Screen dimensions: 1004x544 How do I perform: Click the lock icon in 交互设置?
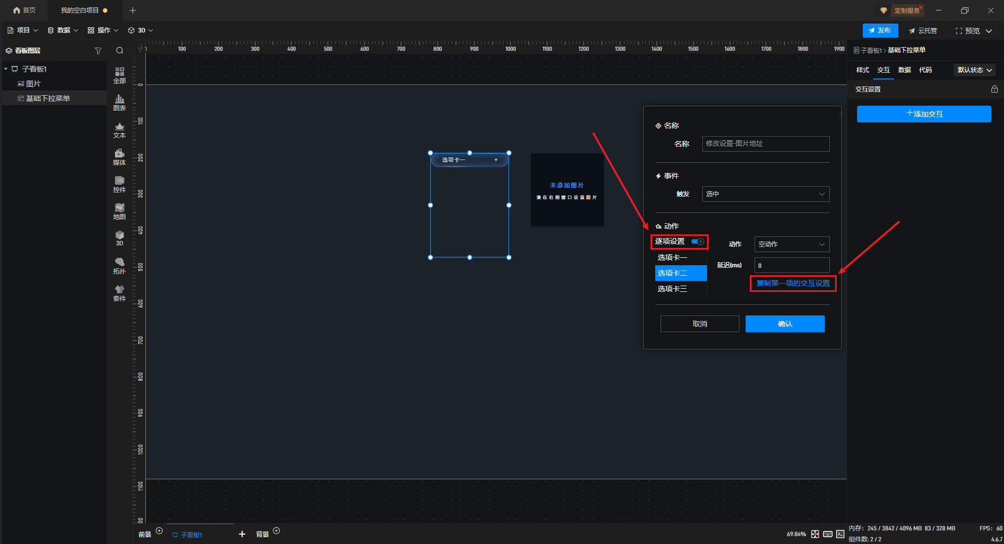coord(994,89)
